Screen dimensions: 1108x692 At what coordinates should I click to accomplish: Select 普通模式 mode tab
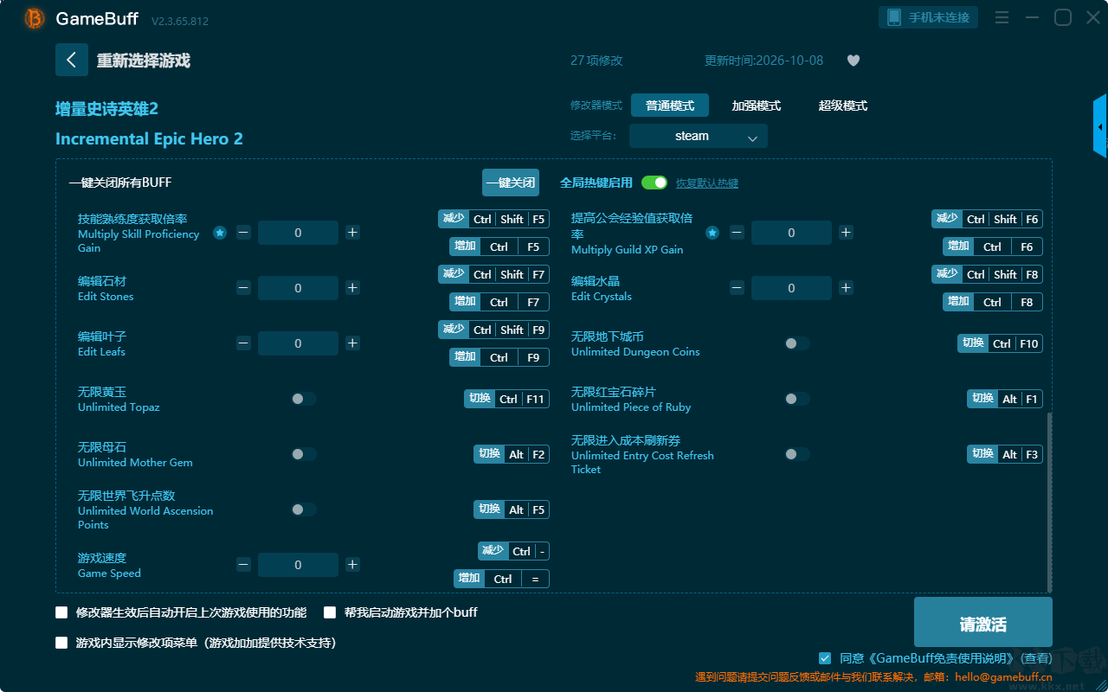(x=670, y=106)
